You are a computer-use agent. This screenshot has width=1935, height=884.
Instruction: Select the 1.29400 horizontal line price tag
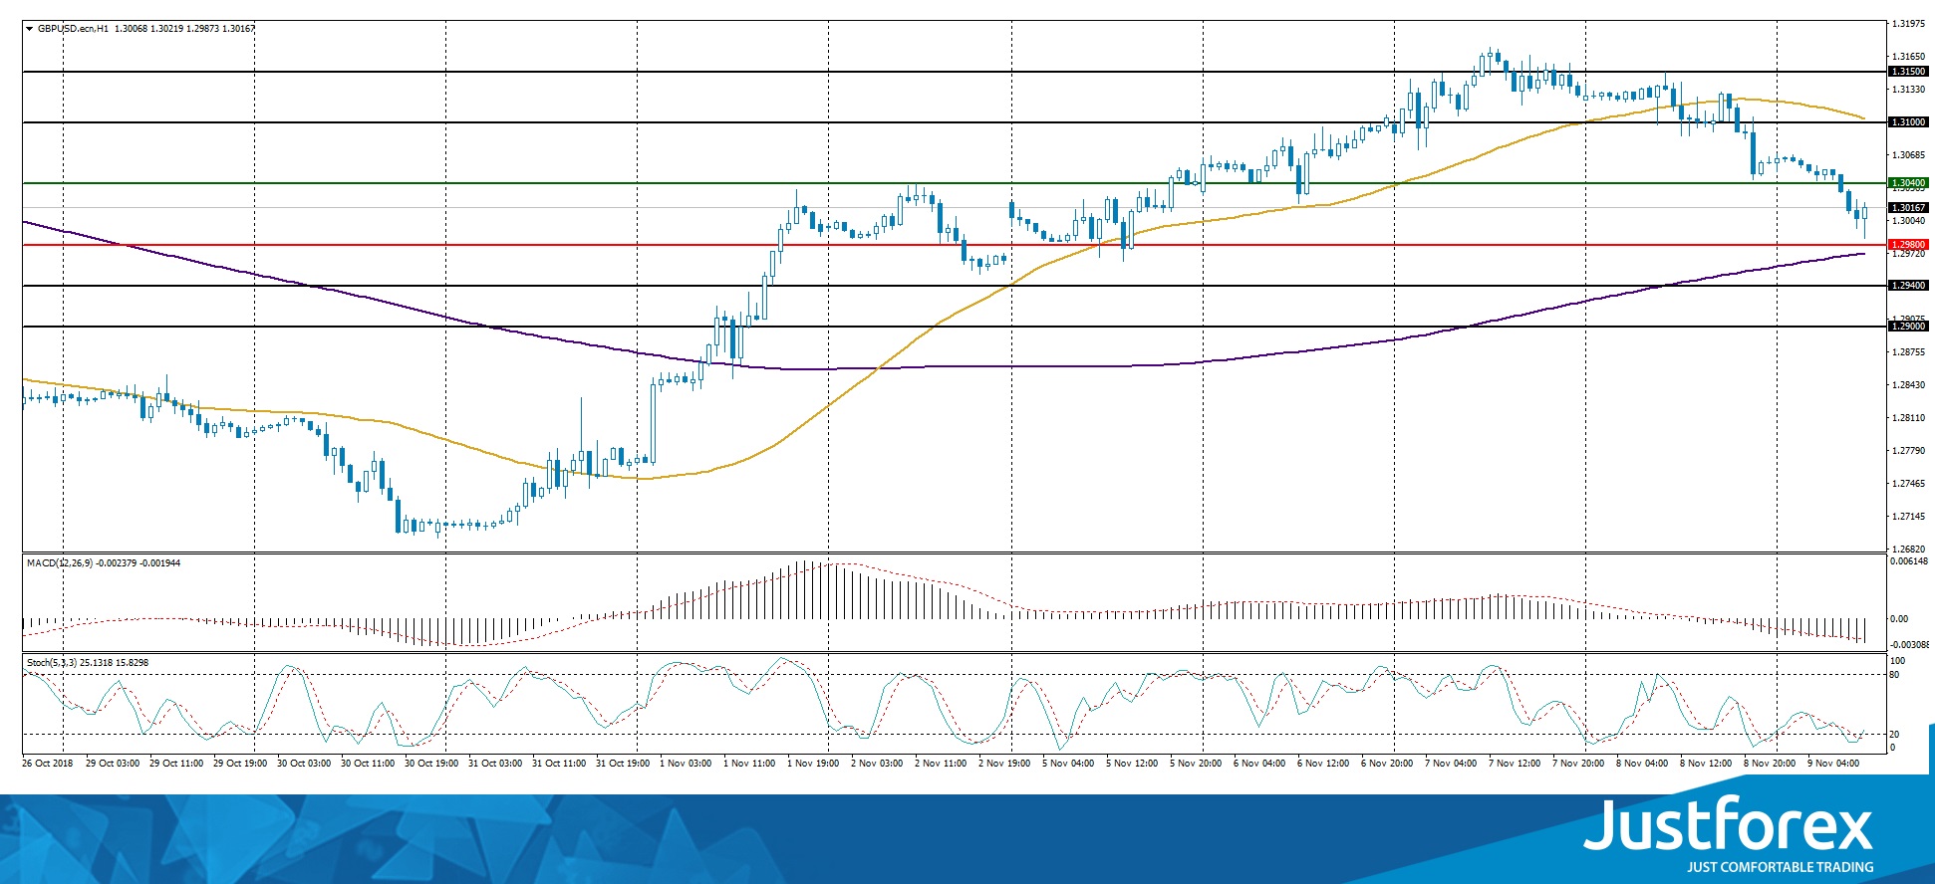(1908, 286)
